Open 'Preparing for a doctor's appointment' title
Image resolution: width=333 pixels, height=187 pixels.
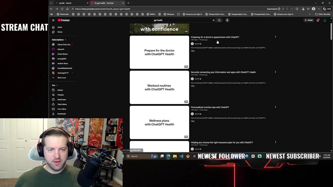[x=215, y=37]
